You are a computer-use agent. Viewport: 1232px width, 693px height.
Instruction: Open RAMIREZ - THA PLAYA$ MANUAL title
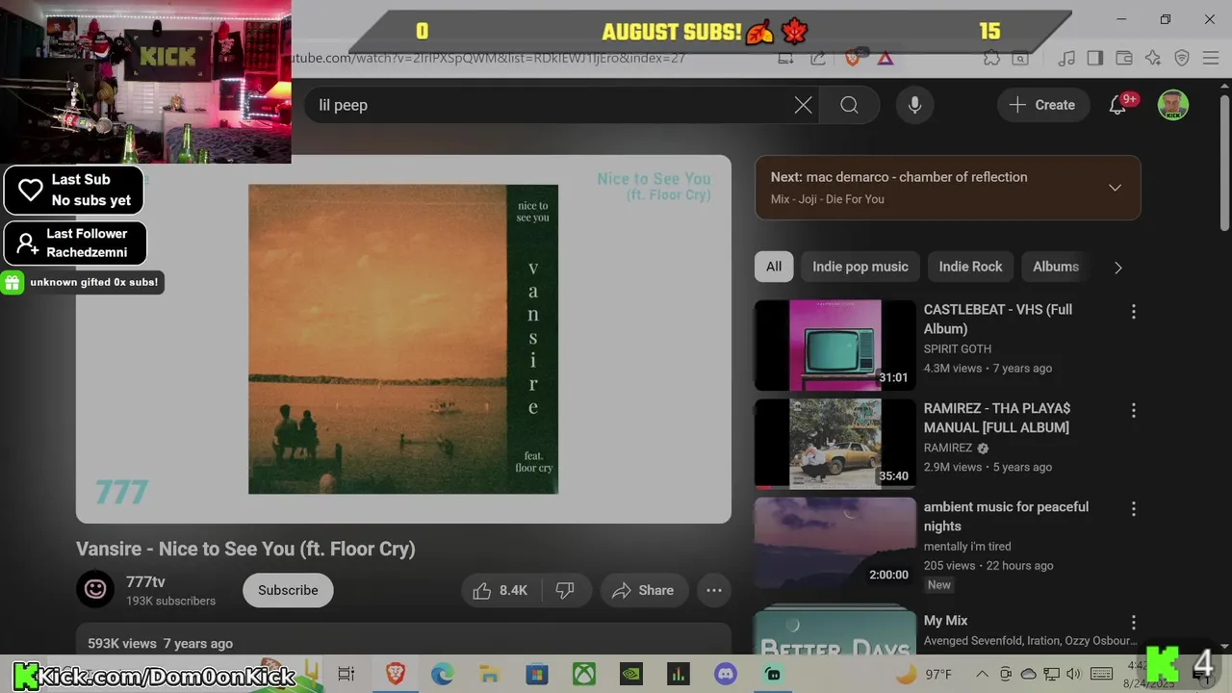coord(997,418)
